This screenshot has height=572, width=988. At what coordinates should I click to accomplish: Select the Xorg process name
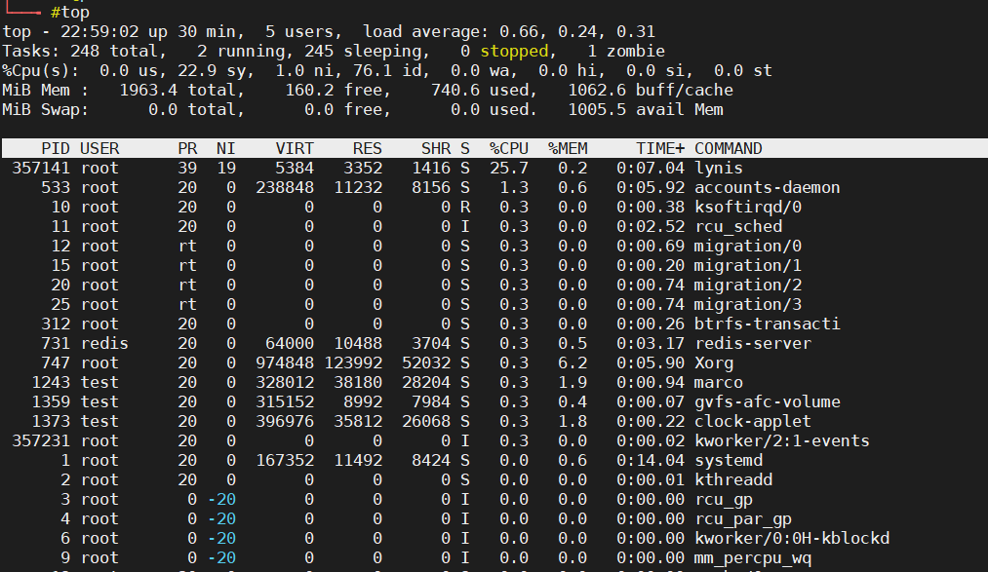(714, 363)
